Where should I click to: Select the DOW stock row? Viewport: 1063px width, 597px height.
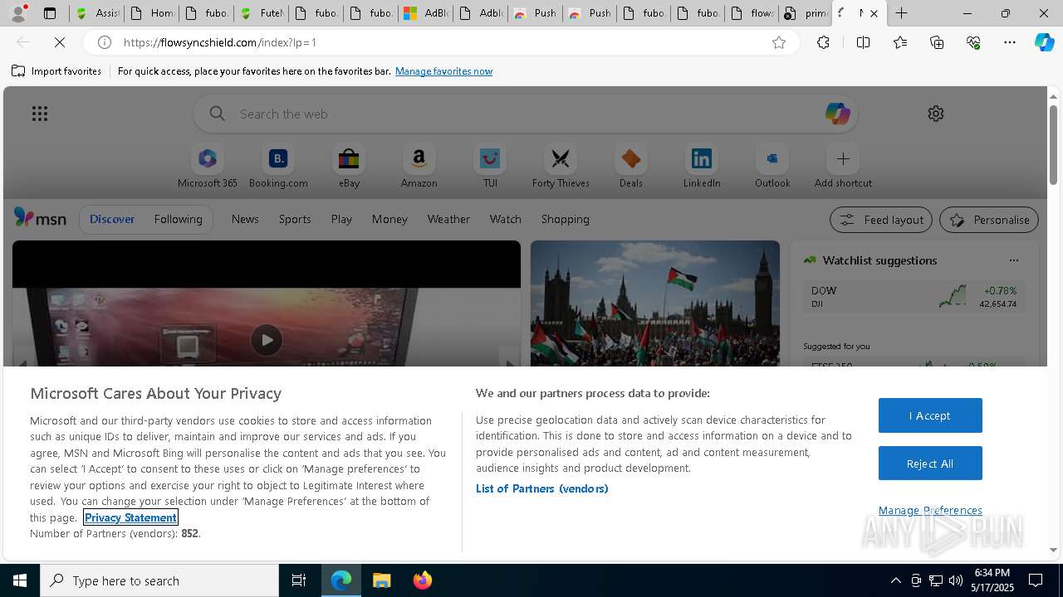(914, 297)
